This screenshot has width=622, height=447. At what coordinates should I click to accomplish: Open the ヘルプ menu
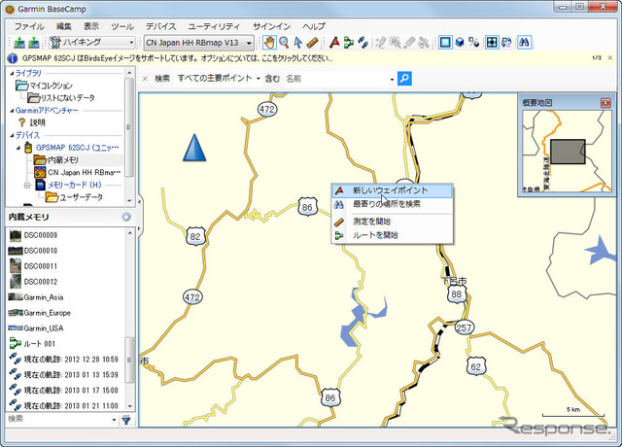coord(314,26)
